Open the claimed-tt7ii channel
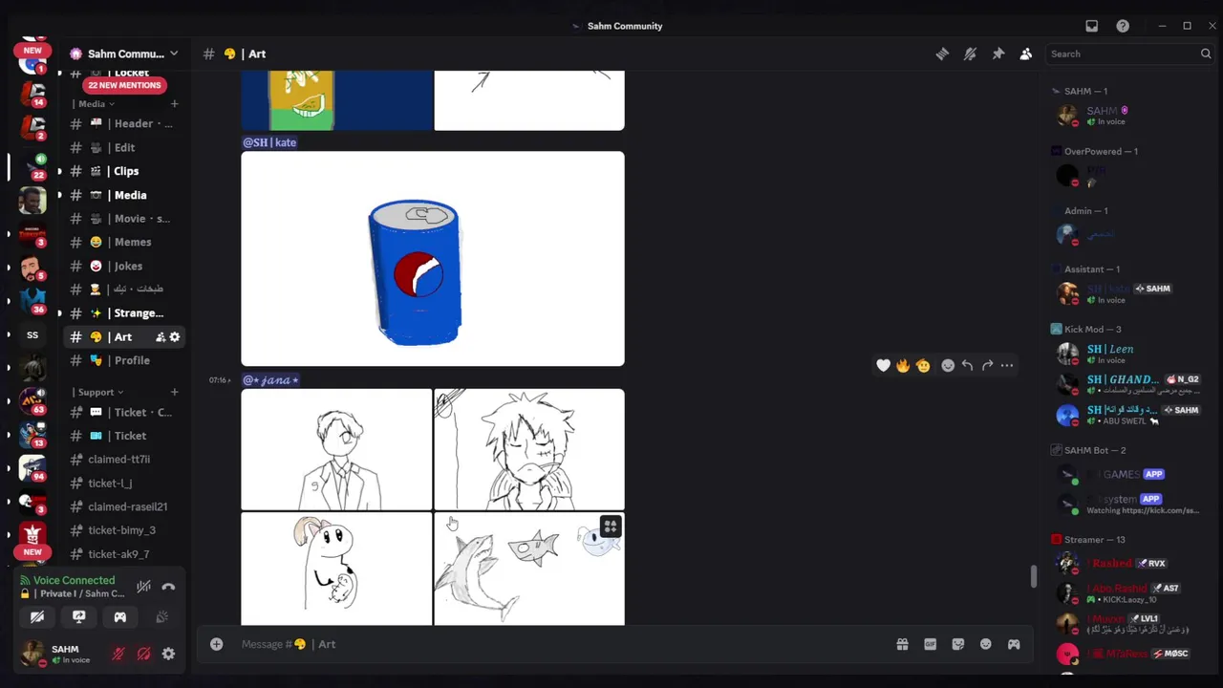This screenshot has height=688, width=1223. coord(124,460)
